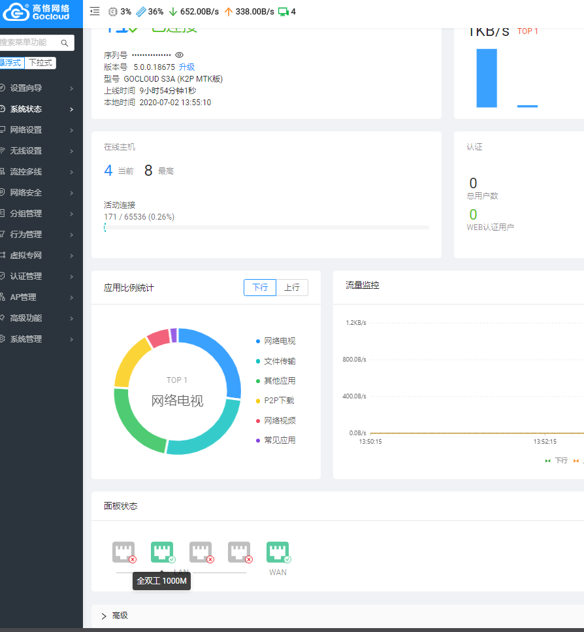Click the green WAN port icon

(x=278, y=552)
